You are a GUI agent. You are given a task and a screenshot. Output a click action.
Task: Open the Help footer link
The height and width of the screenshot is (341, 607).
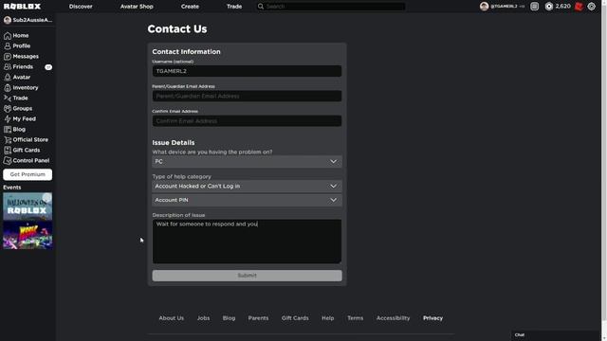click(x=327, y=318)
